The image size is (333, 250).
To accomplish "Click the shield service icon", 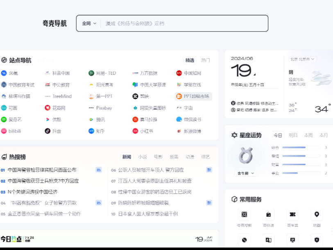I will pyautogui.click(x=317, y=240).
